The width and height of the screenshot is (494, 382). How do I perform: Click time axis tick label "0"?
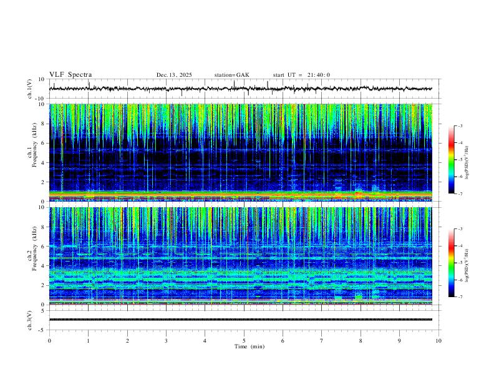pyautogui.click(x=49, y=341)
